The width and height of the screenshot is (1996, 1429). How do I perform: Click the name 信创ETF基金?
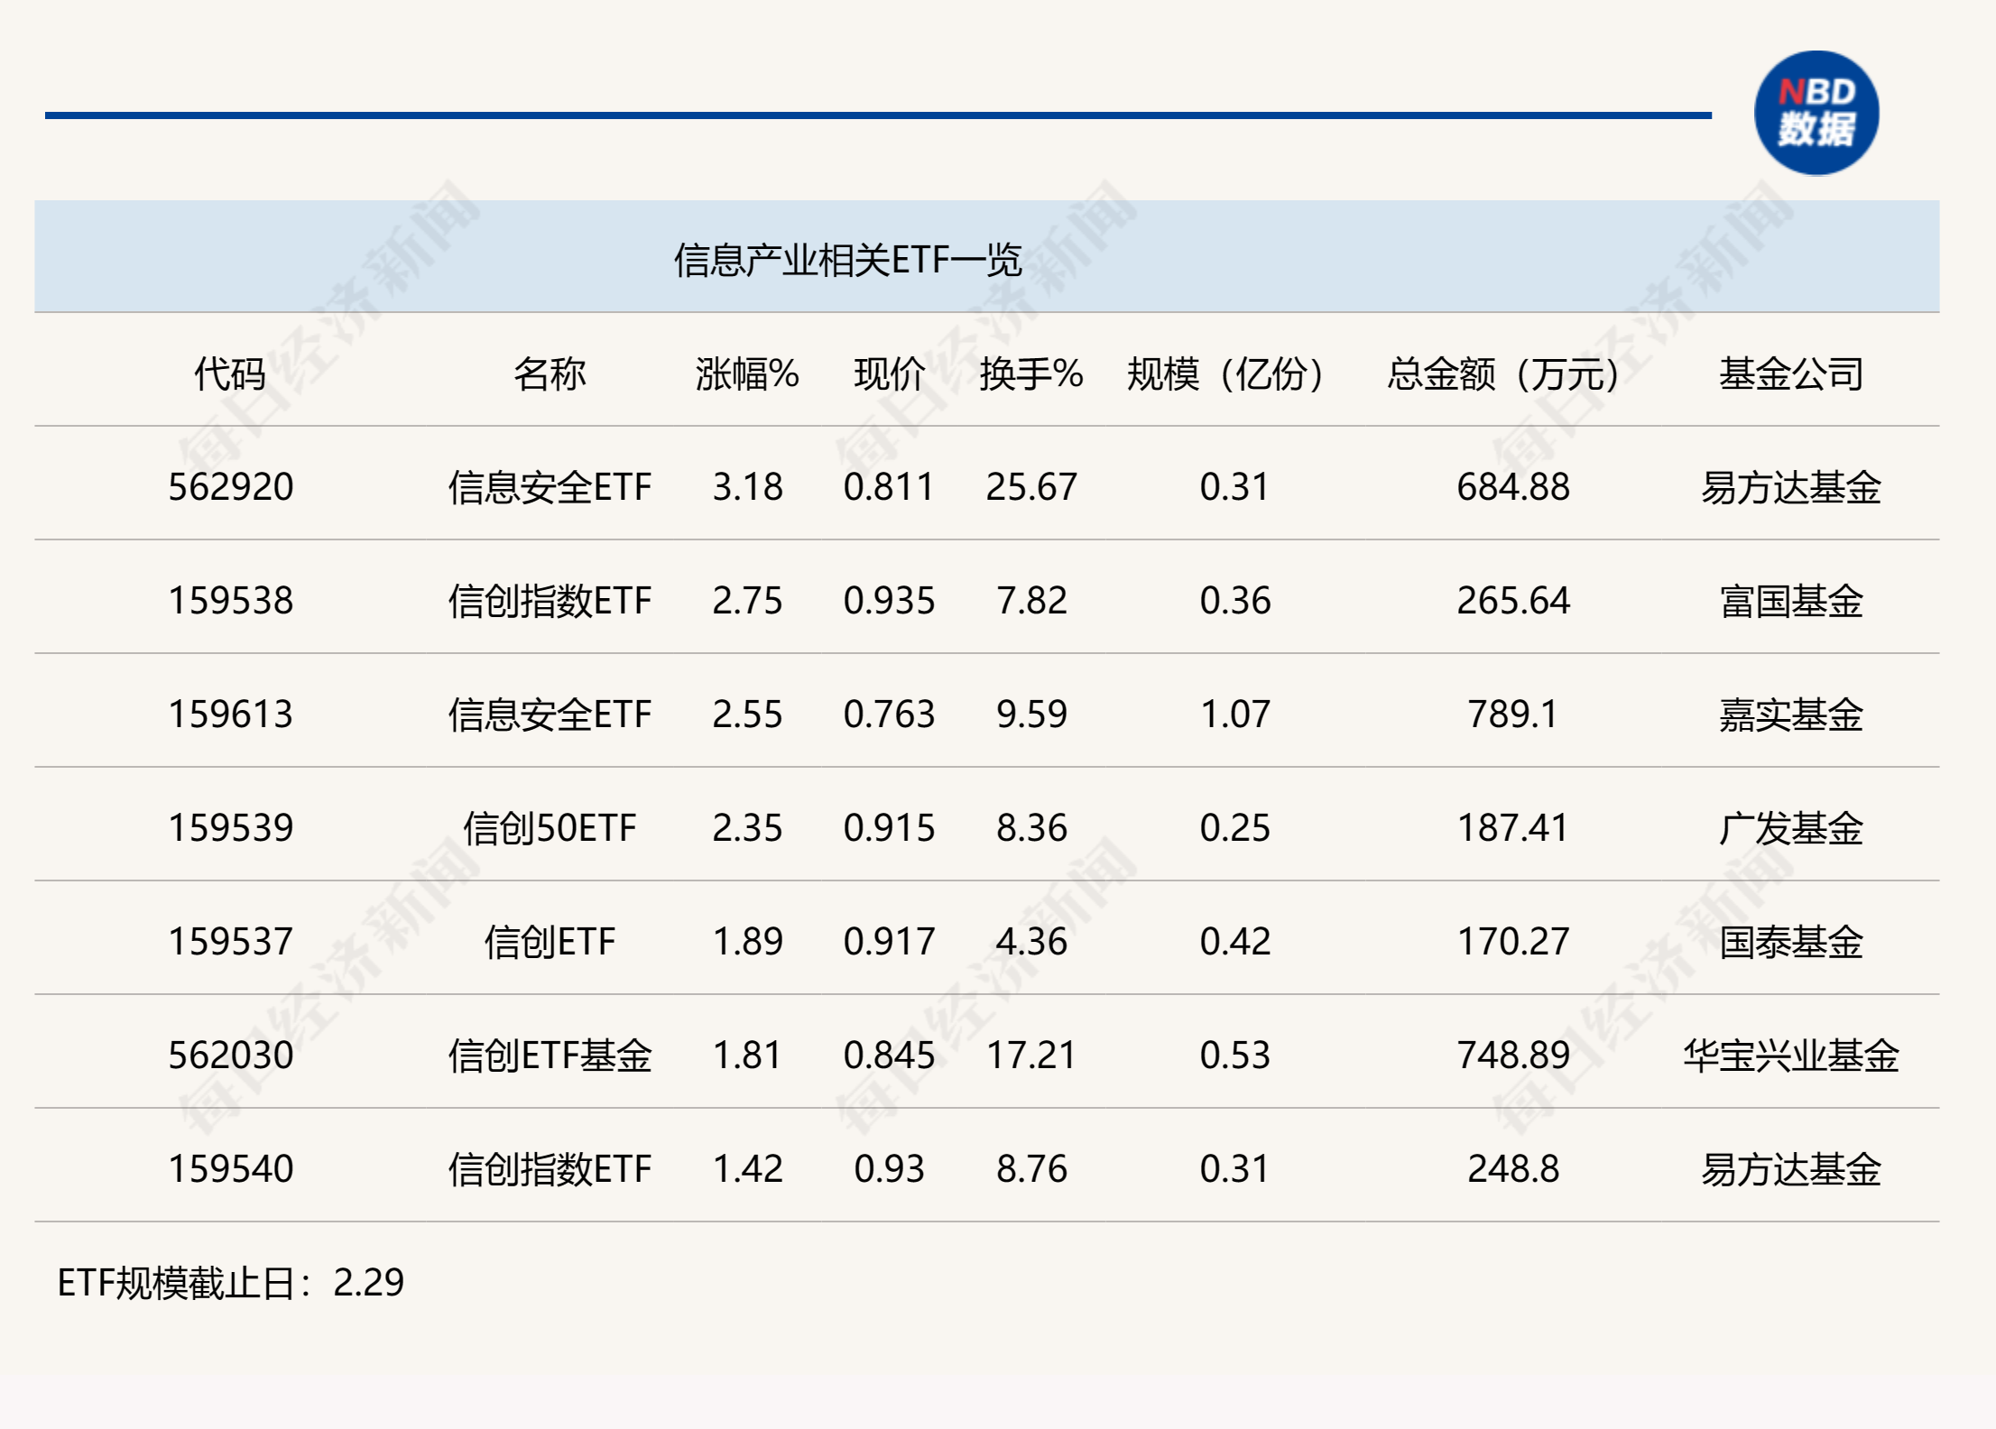point(550,1056)
